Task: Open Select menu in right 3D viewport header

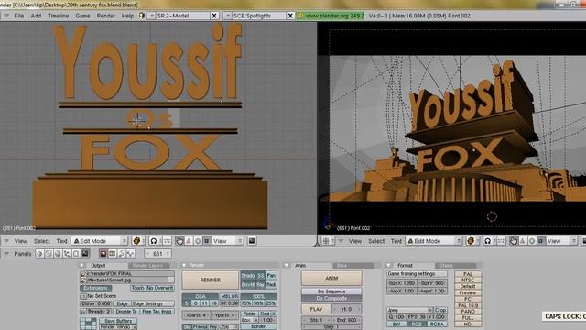Action: [376, 241]
